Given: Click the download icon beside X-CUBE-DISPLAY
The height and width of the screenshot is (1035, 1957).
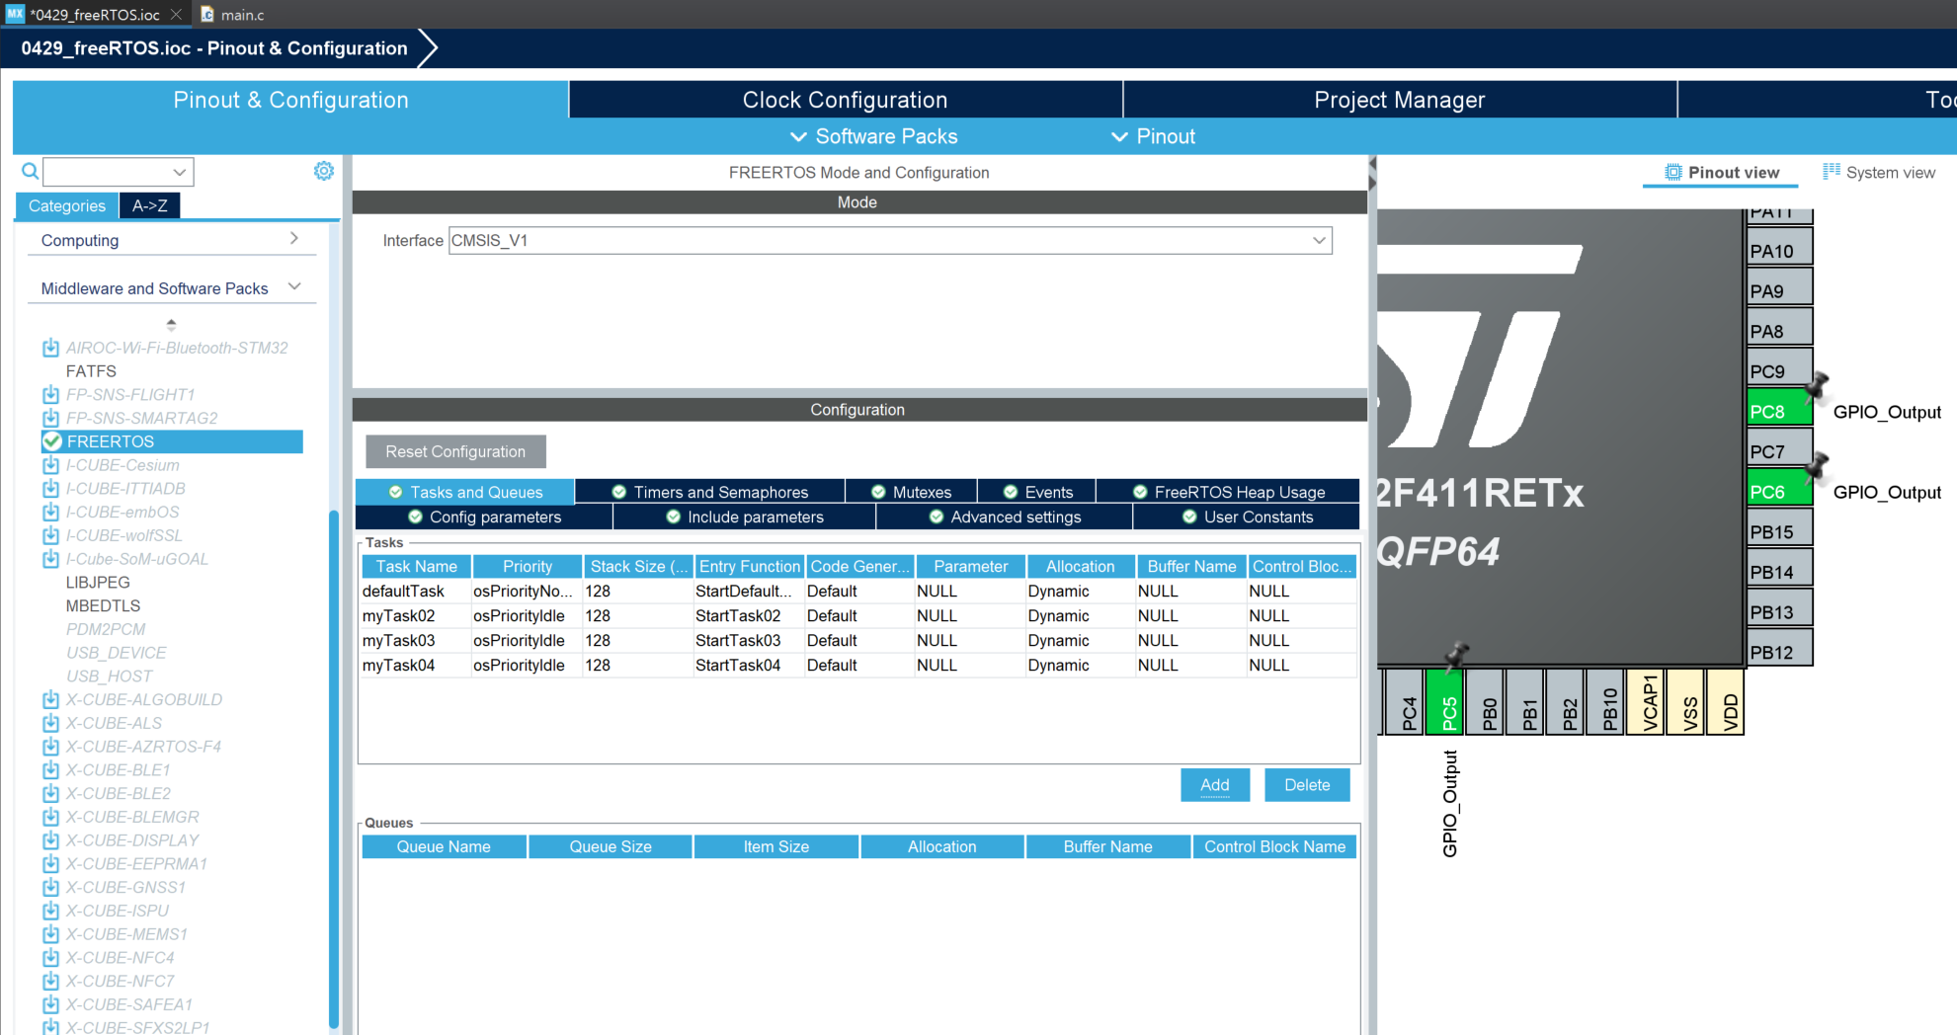Looking at the screenshot, I should [x=50, y=840].
